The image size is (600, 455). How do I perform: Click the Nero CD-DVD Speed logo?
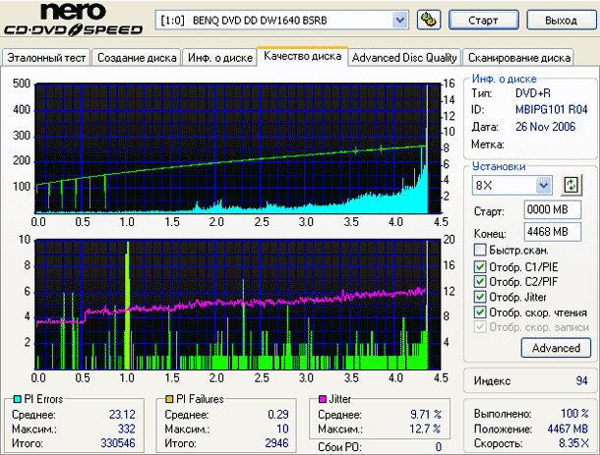coord(72,22)
